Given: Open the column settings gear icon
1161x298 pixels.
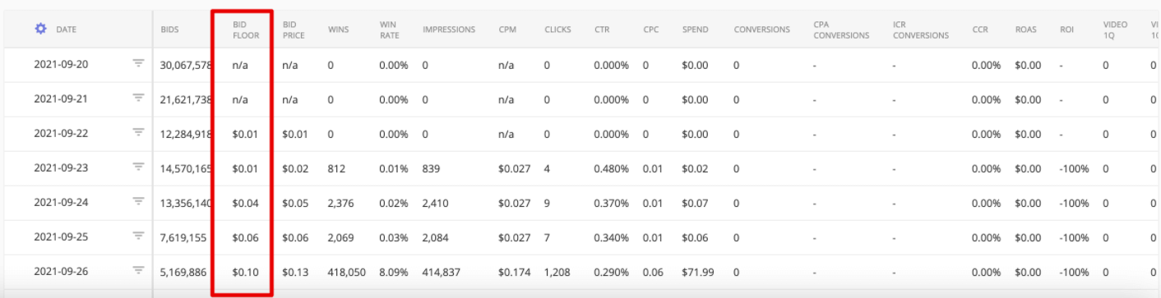Looking at the screenshot, I should point(40,29).
